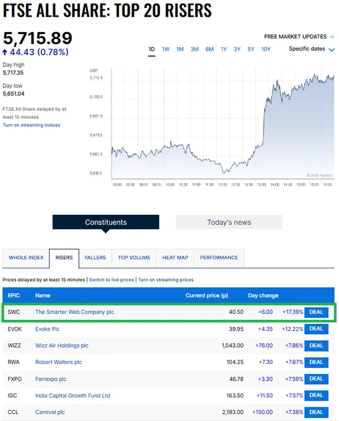Click the Free Market Updates arrow icon

[x=332, y=37]
